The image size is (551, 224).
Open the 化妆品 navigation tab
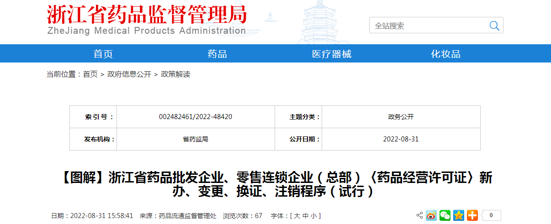pyautogui.click(x=446, y=54)
